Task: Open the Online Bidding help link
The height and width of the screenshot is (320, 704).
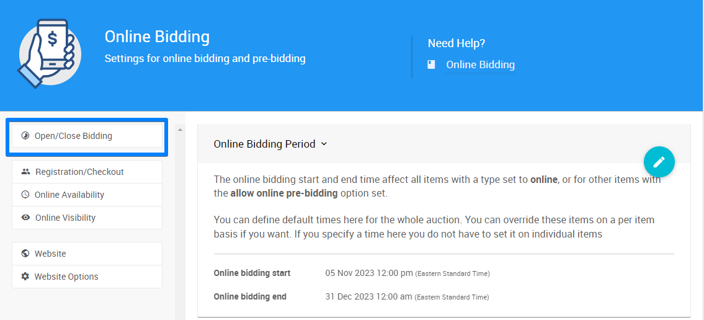Action: tap(480, 64)
